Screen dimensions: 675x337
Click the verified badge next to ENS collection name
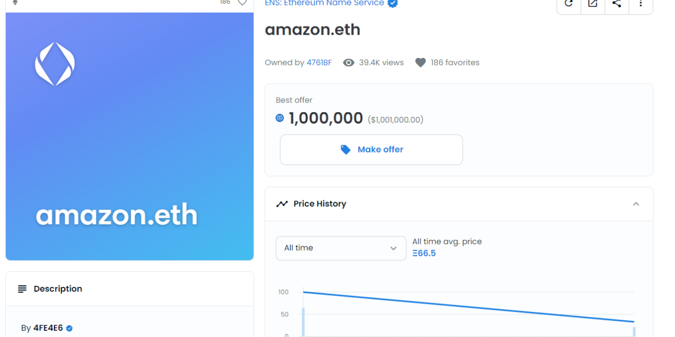[392, 3]
